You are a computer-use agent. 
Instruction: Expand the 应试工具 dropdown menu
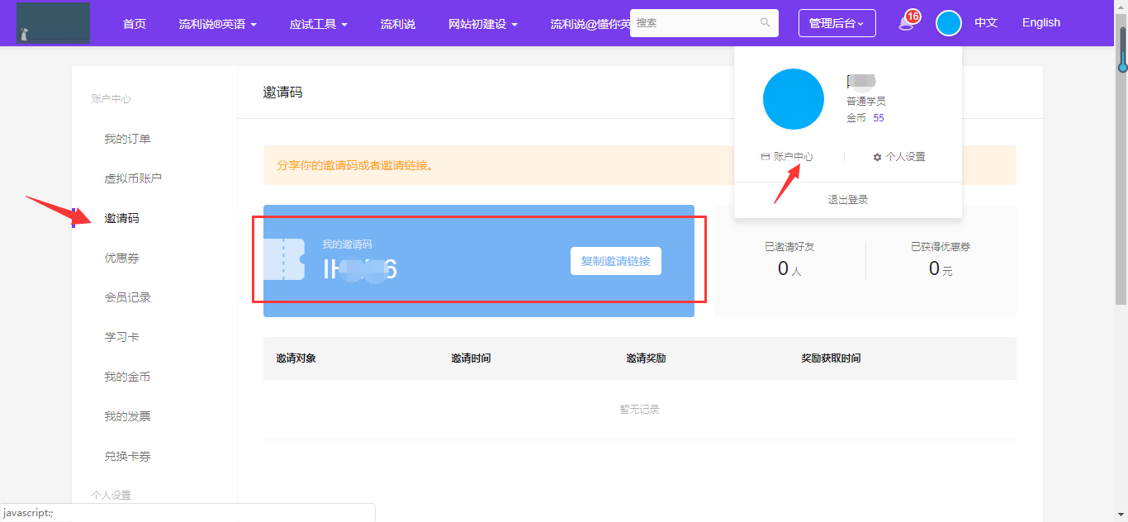click(318, 24)
